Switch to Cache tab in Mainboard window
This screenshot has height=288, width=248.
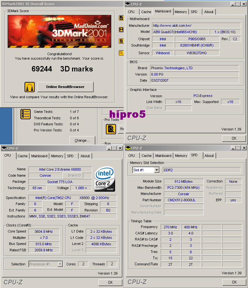tap(146, 12)
